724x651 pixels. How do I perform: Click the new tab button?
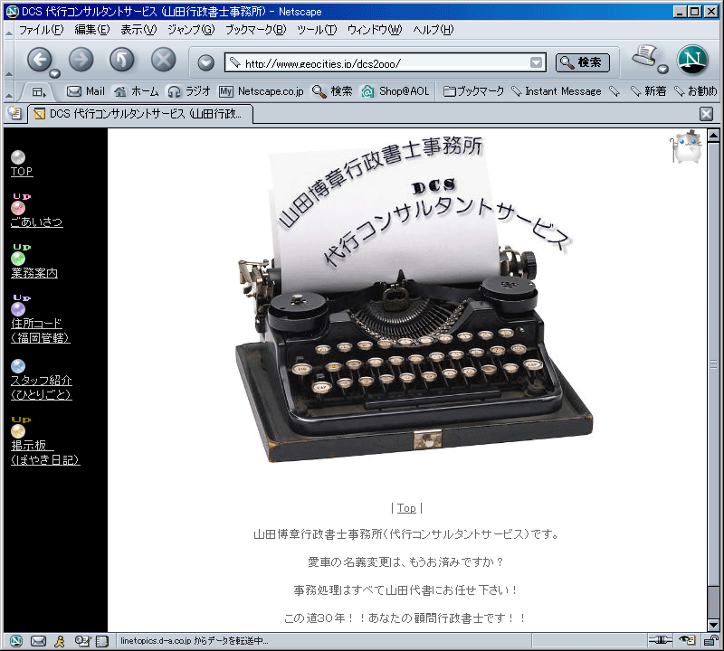pos(14,113)
